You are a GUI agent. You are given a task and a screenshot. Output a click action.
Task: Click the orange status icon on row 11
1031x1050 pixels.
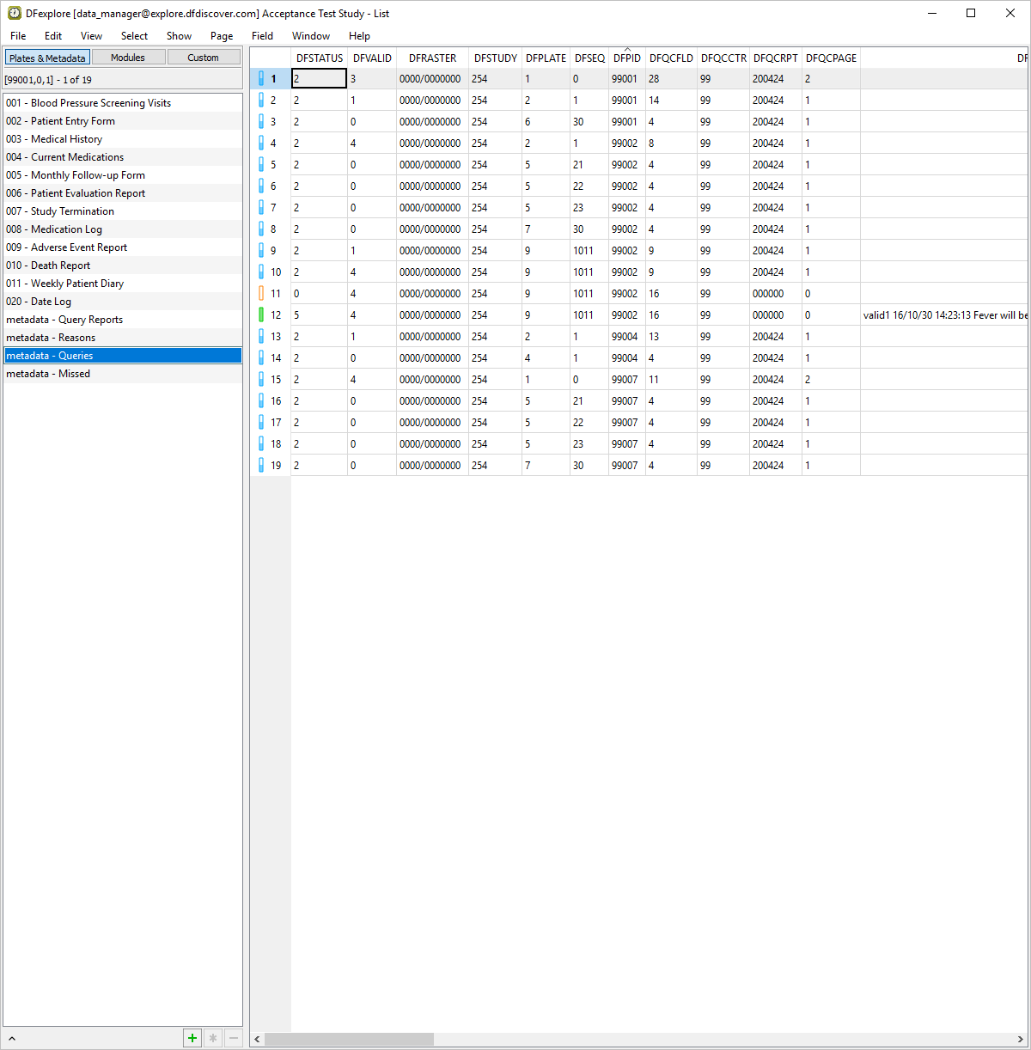261,294
